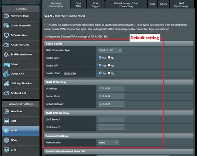The width and height of the screenshot is (197, 156).
Task: Open VPN settings label
Action: pos(13,150)
